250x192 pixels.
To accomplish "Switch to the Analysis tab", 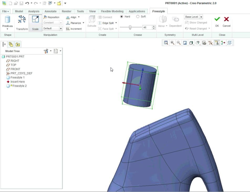I will [34, 11].
